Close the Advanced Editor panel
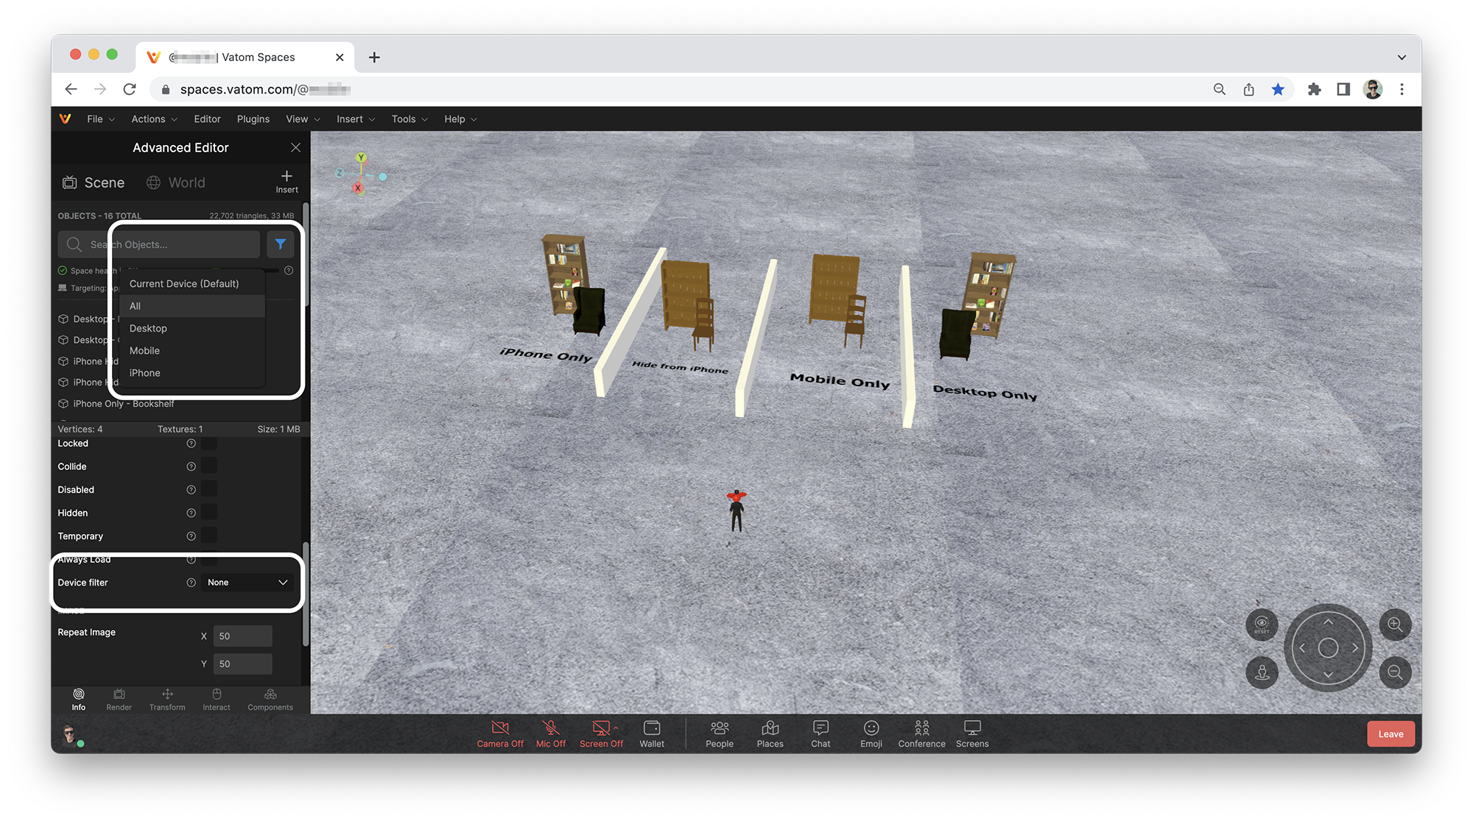This screenshot has height=821, width=1473. coord(295,148)
